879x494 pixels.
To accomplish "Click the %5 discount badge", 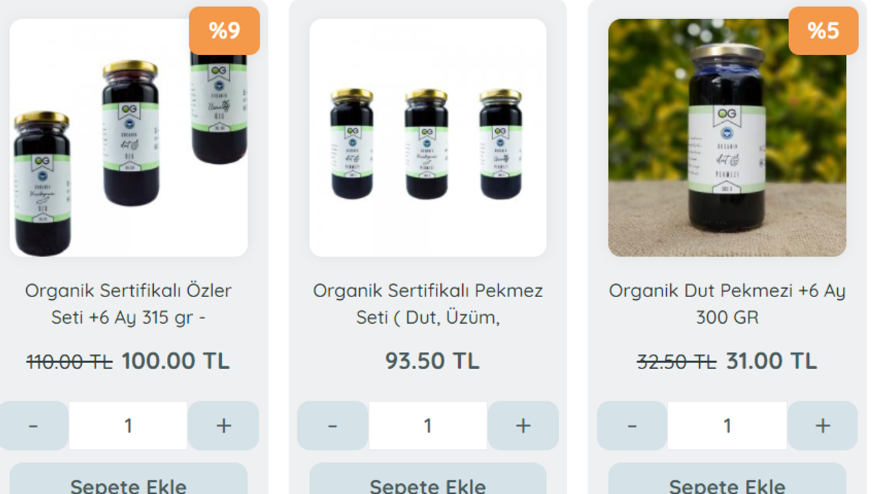I will coord(823,31).
